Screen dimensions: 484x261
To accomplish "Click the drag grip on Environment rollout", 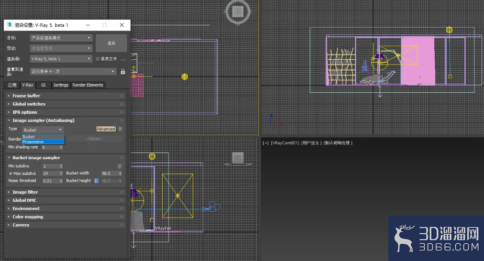I will tap(121, 208).
